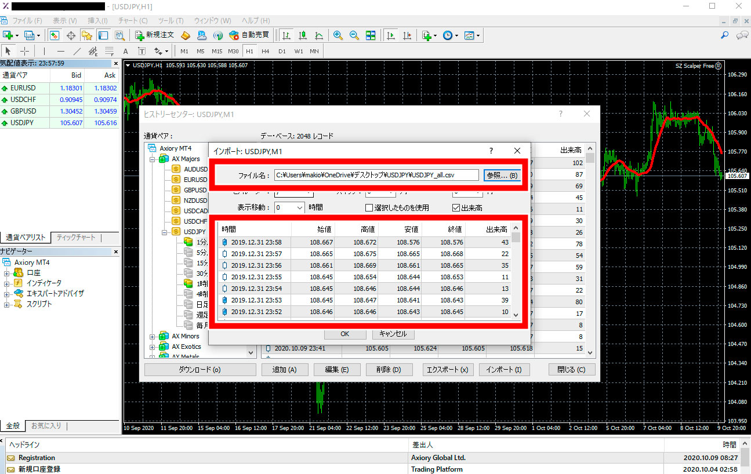Open the Data Window crosshair-target icon
This screenshot has width=751, height=474.
(71, 35)
